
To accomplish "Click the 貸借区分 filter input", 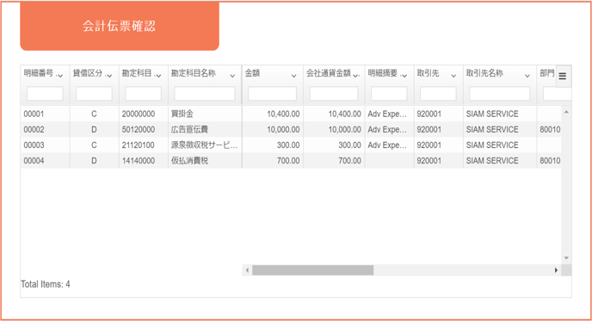I will pos(94,94).
